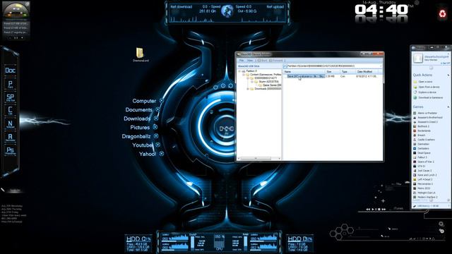Open the red recycle bin icon

pyautogui.click(x=443, y=13)
